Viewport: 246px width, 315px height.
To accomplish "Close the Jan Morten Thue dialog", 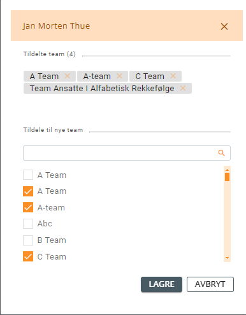I will 224,27.
